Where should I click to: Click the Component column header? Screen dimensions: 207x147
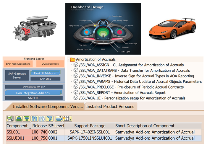(x=19, y=126)
